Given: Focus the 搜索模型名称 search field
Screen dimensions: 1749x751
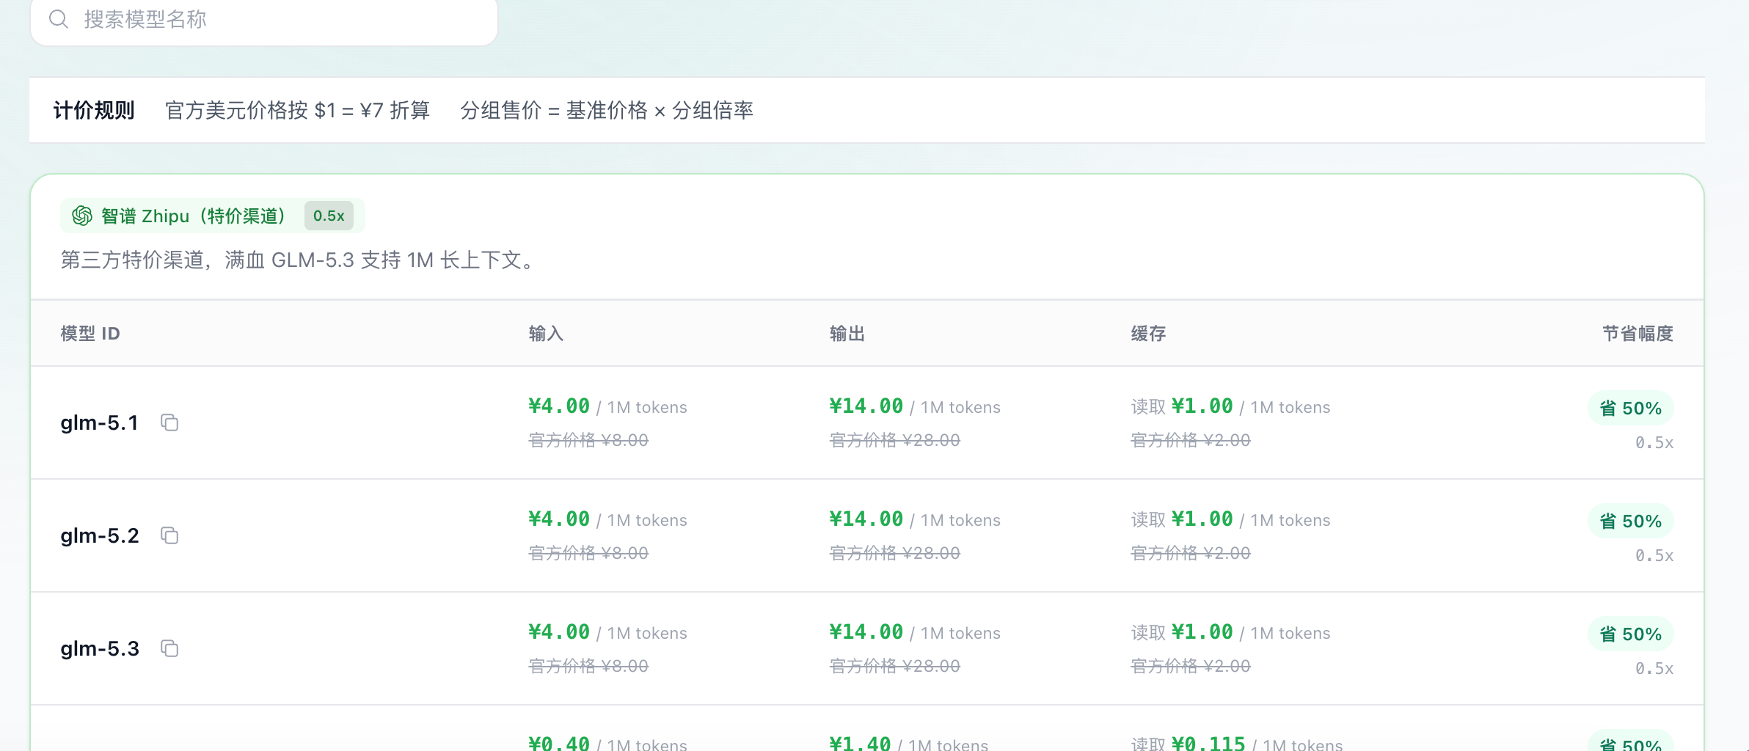Looking at the screenshot, I should [x=264, y=20].
